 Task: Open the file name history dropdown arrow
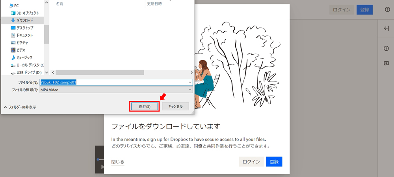tap(190, 82)
